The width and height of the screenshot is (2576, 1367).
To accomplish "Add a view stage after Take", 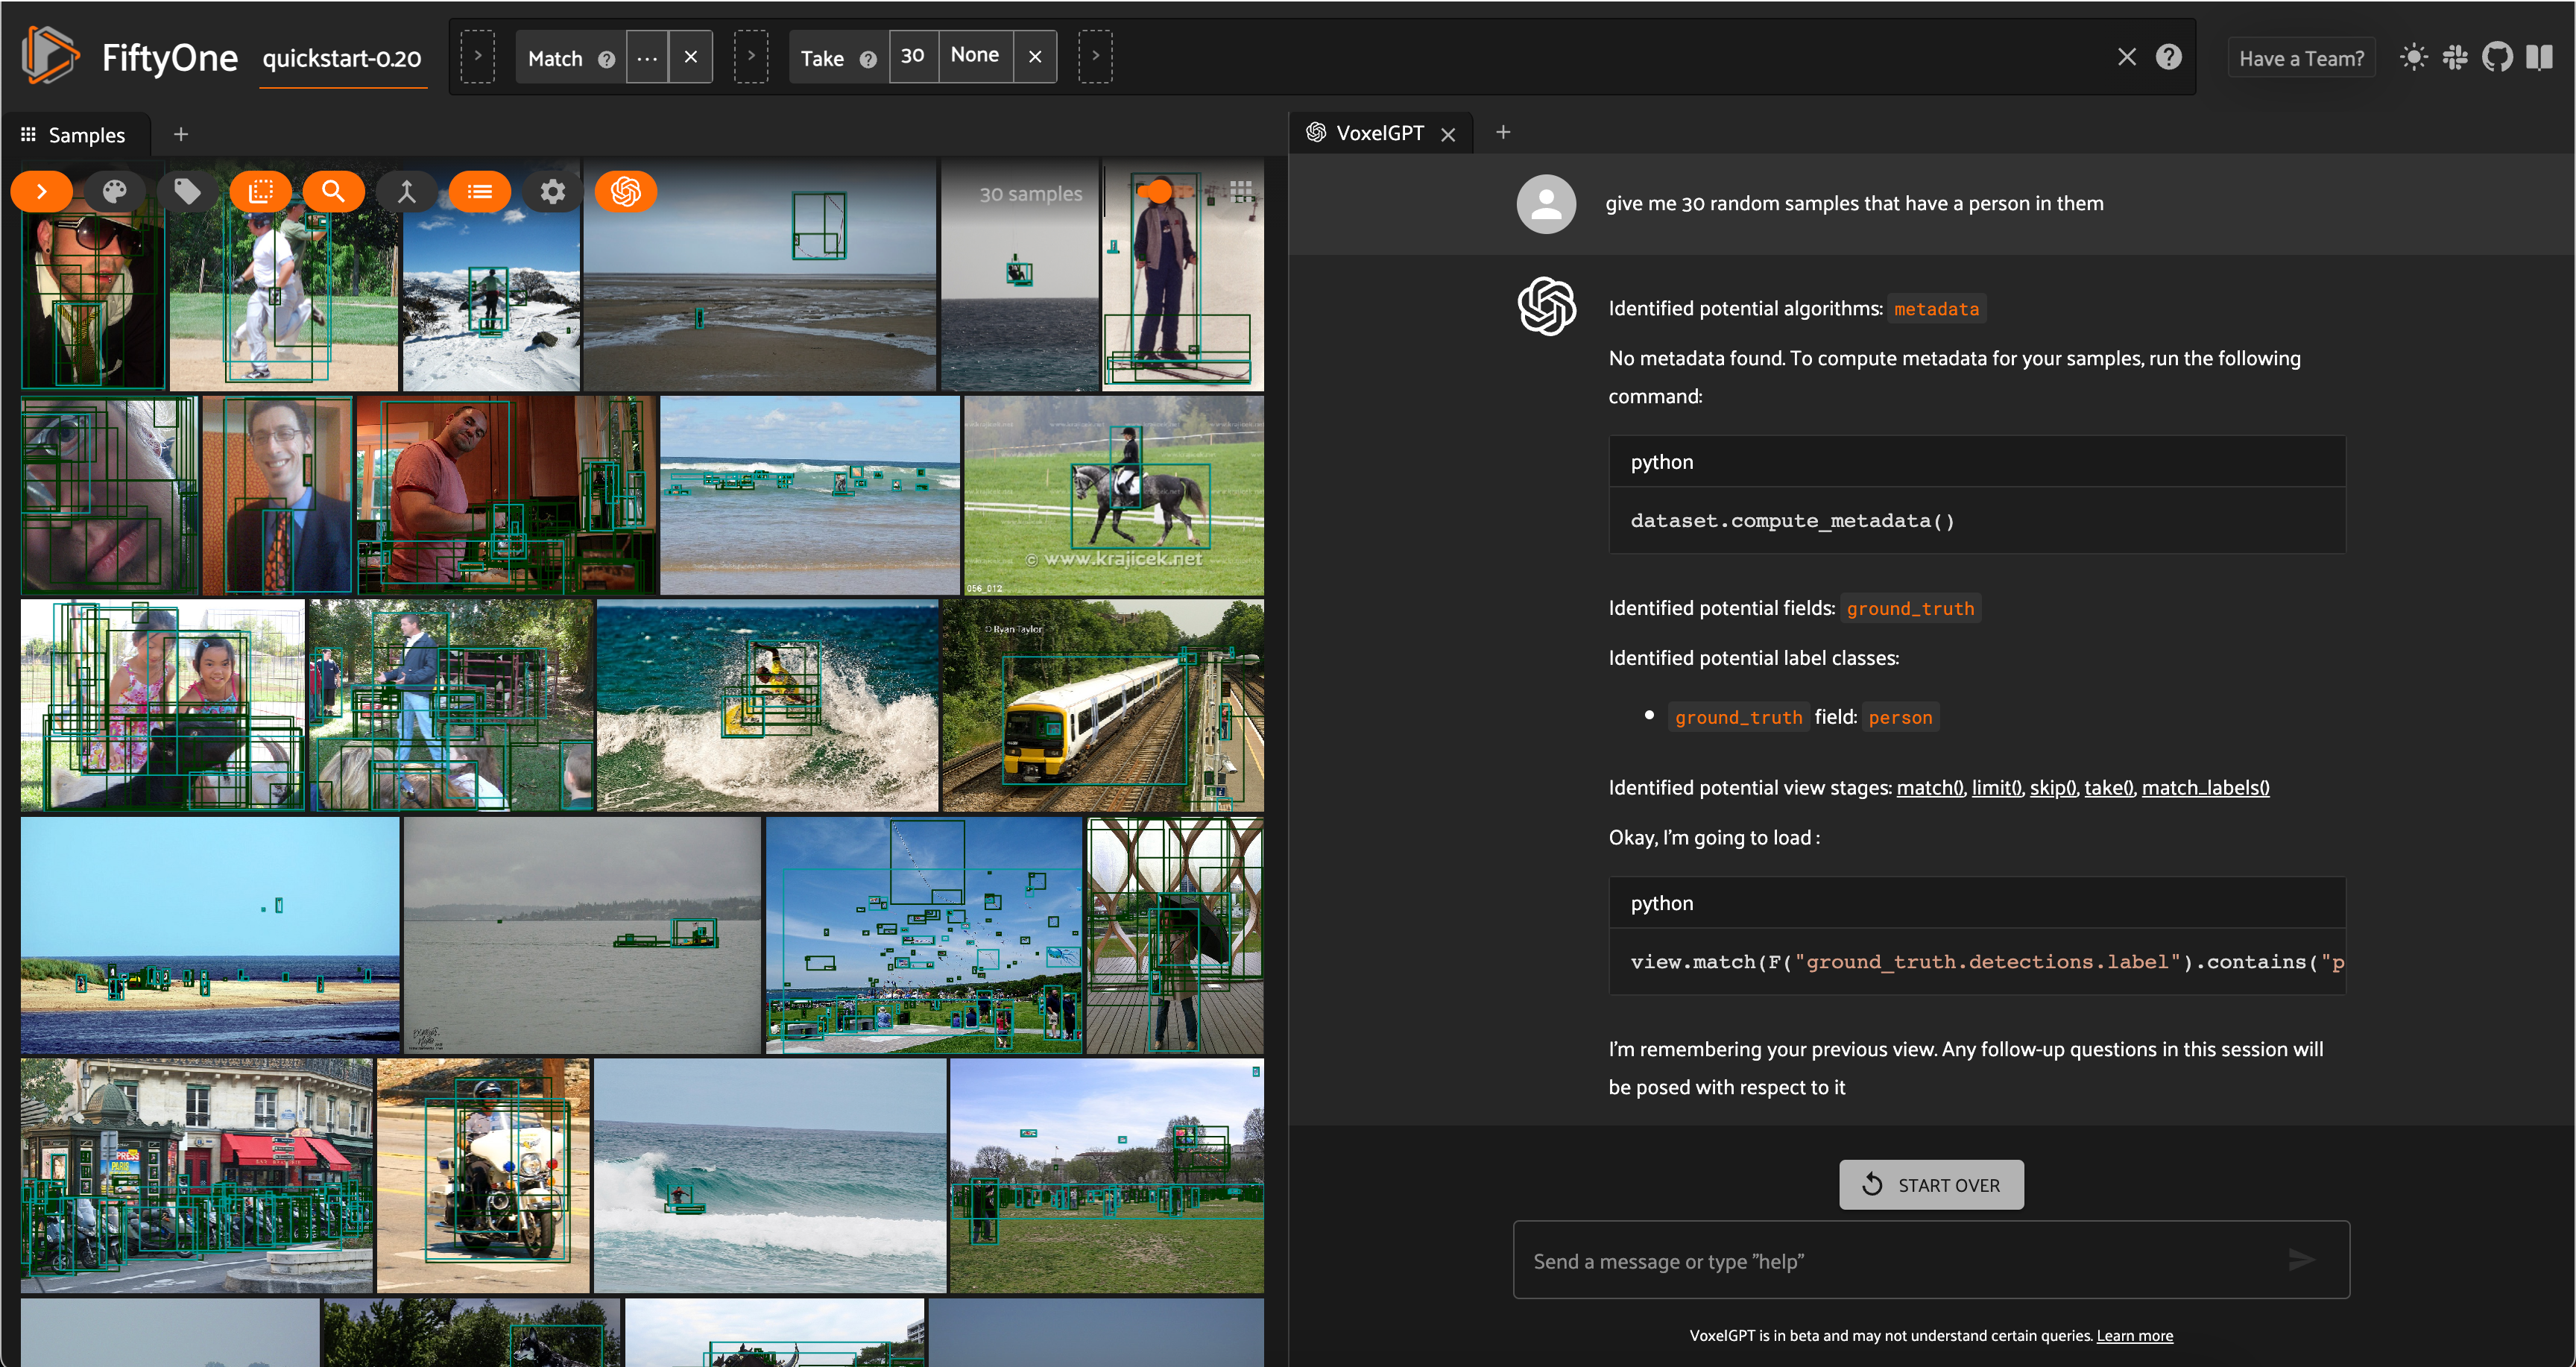I will 1095,57.
